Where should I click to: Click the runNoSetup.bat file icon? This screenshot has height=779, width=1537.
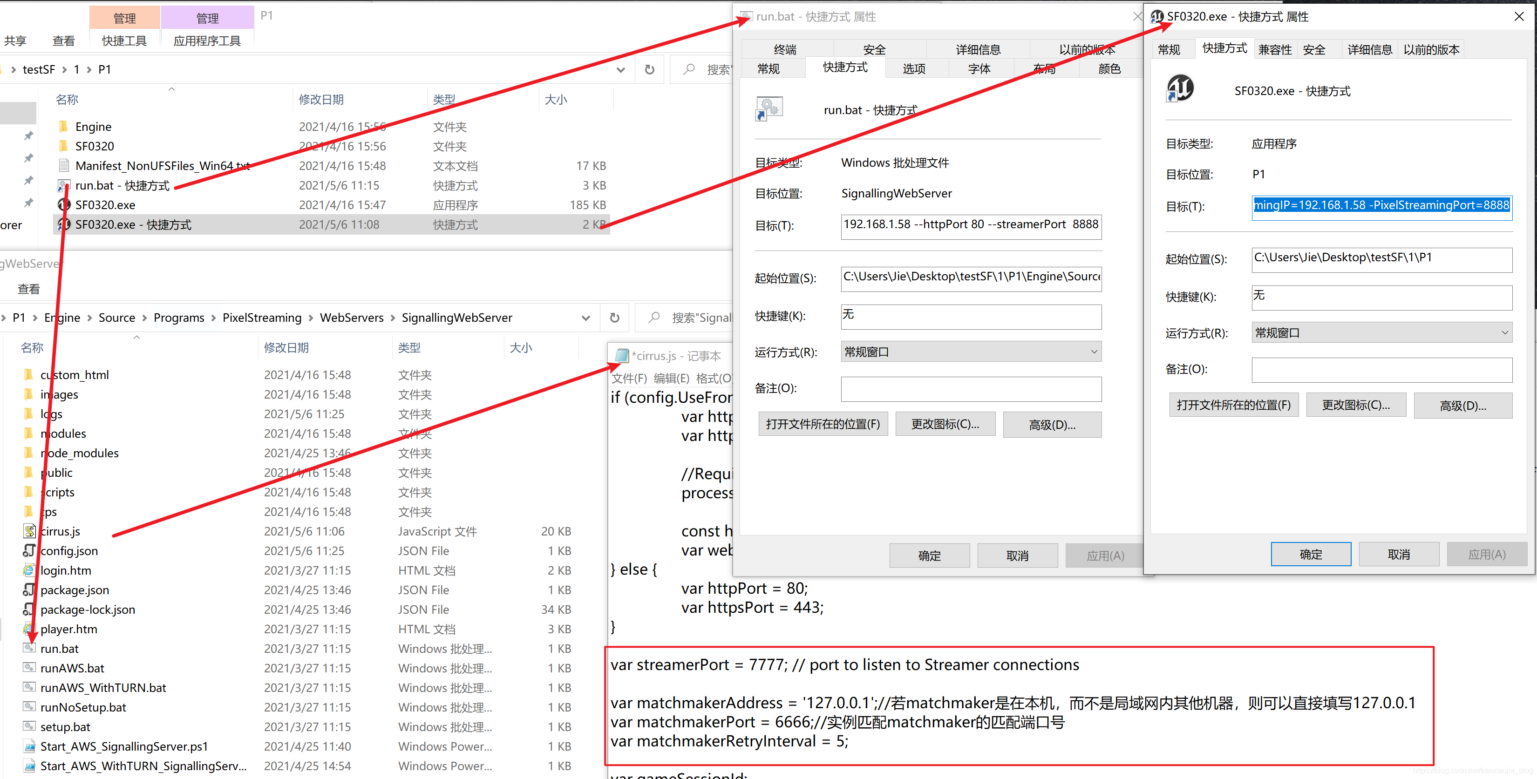tap(28, 707)
